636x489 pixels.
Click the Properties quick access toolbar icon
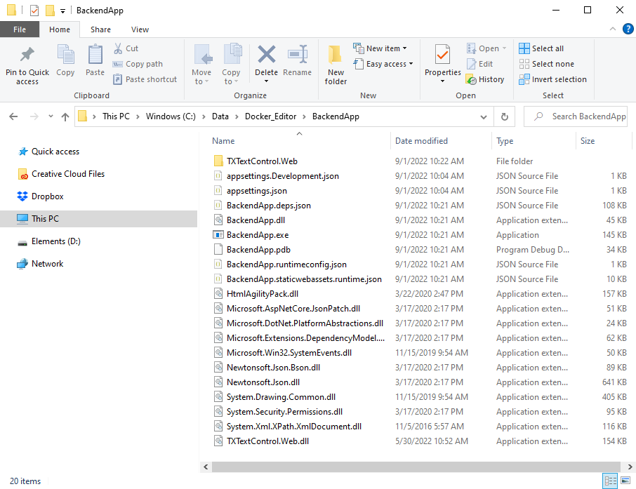coord(34,10)
